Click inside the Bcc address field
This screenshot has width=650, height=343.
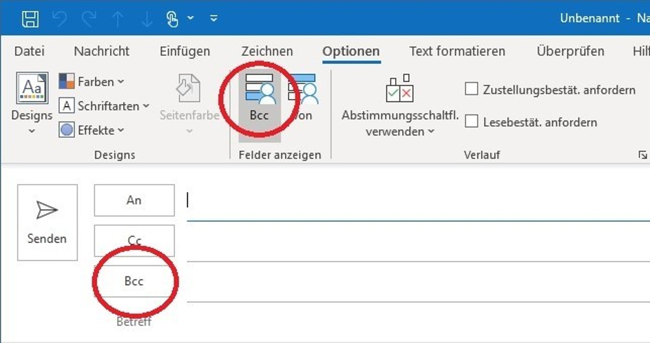click(x=418, y=282)
